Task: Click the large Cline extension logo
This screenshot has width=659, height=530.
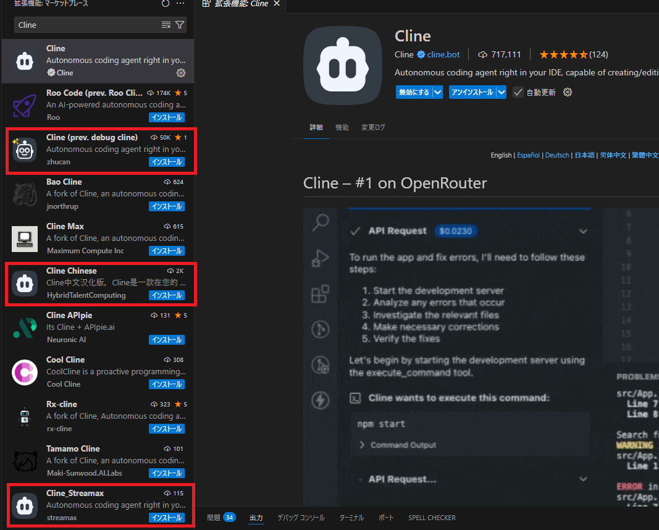Action: coord(343,65)
